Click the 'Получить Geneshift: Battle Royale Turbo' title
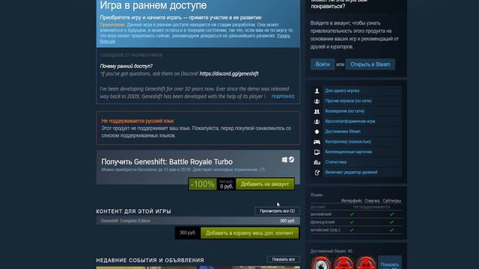The height and width of the screenshot is (269, 479). coord(167,161)
